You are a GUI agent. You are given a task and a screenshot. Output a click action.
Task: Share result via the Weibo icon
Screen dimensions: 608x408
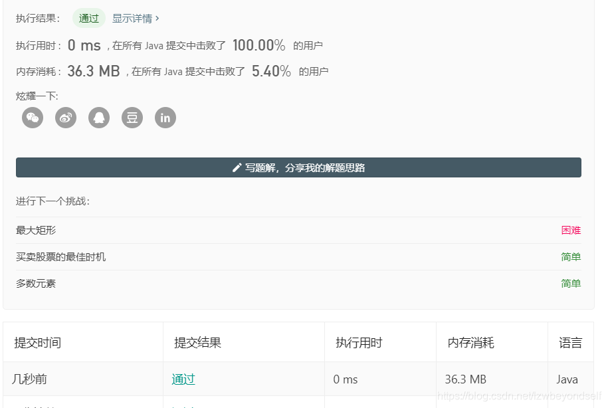point(66,118)
